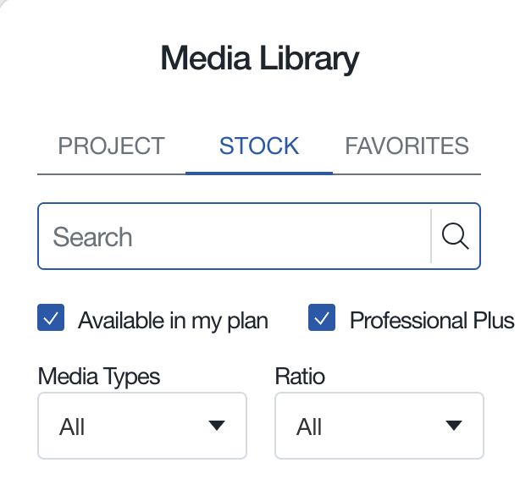Click the All value in Ratio
The width and height of the screenshot is (520, 479).
[x=310, y=427]
